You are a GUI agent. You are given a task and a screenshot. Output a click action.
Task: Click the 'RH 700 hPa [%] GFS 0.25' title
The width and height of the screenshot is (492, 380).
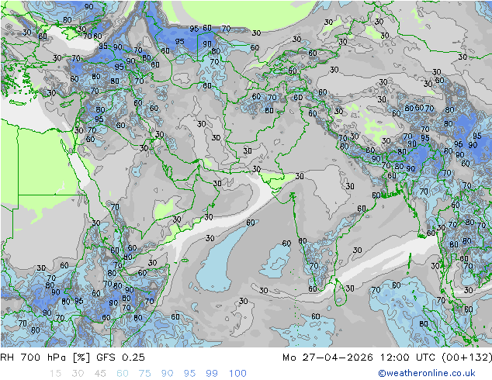pyautogui.click(x=72, y=357)
